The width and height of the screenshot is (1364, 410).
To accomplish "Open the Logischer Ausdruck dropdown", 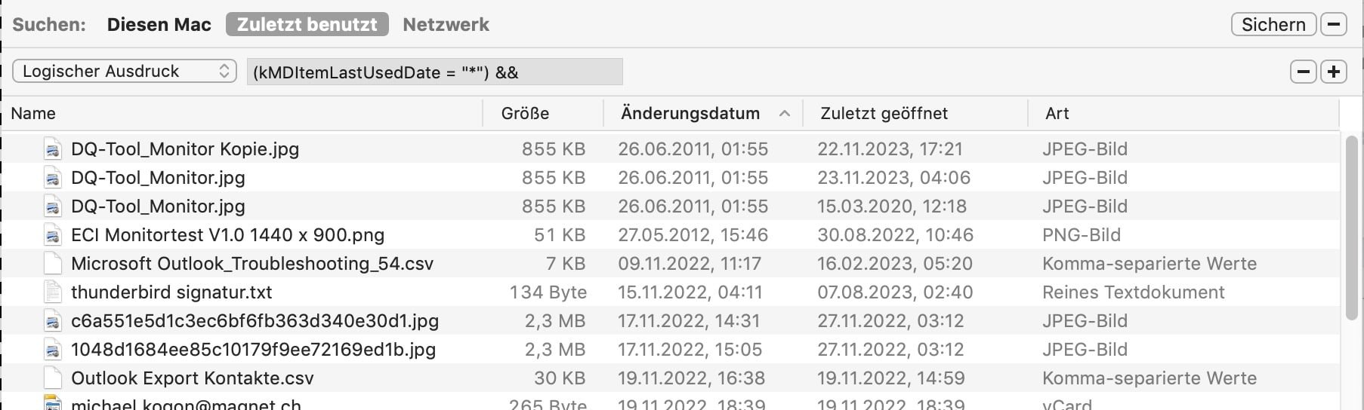I will [x=125, y=72].
